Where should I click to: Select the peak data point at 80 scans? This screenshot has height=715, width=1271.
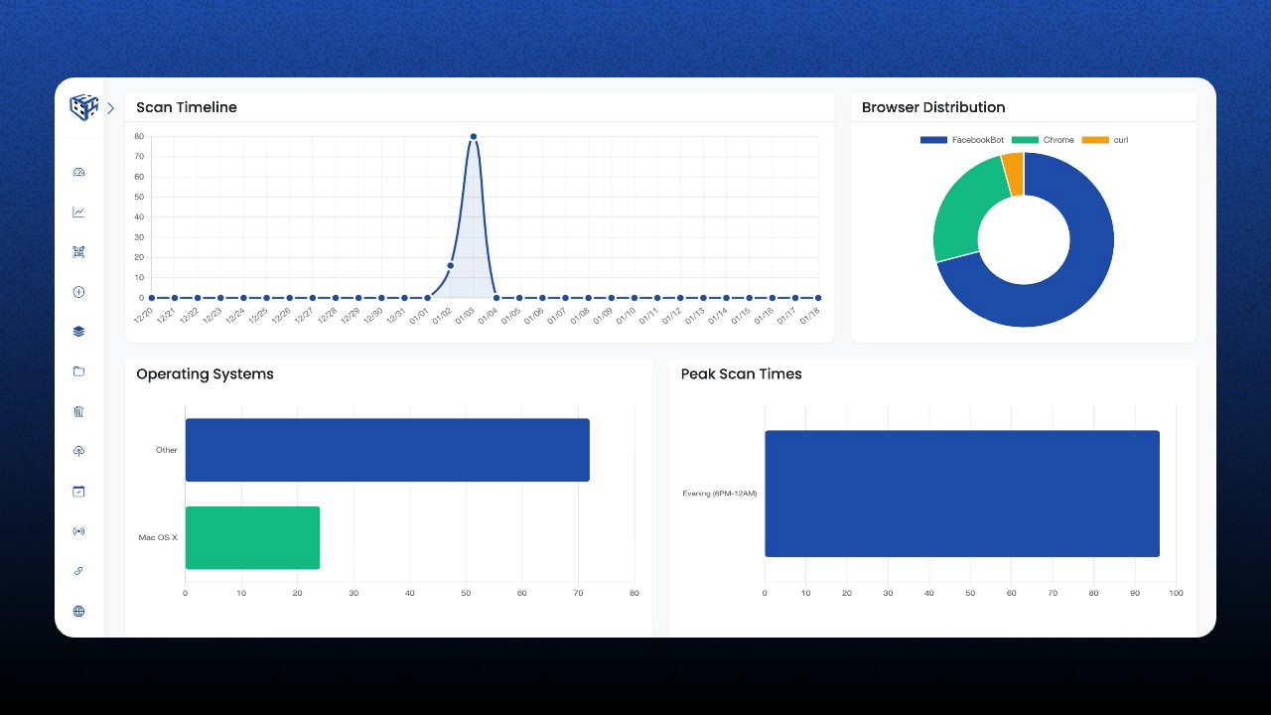(x=474, y=137)
